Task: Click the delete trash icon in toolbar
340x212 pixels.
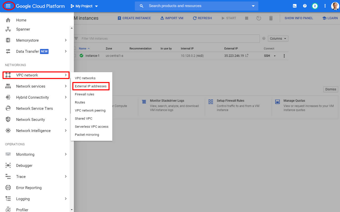Action: (271, 18)
